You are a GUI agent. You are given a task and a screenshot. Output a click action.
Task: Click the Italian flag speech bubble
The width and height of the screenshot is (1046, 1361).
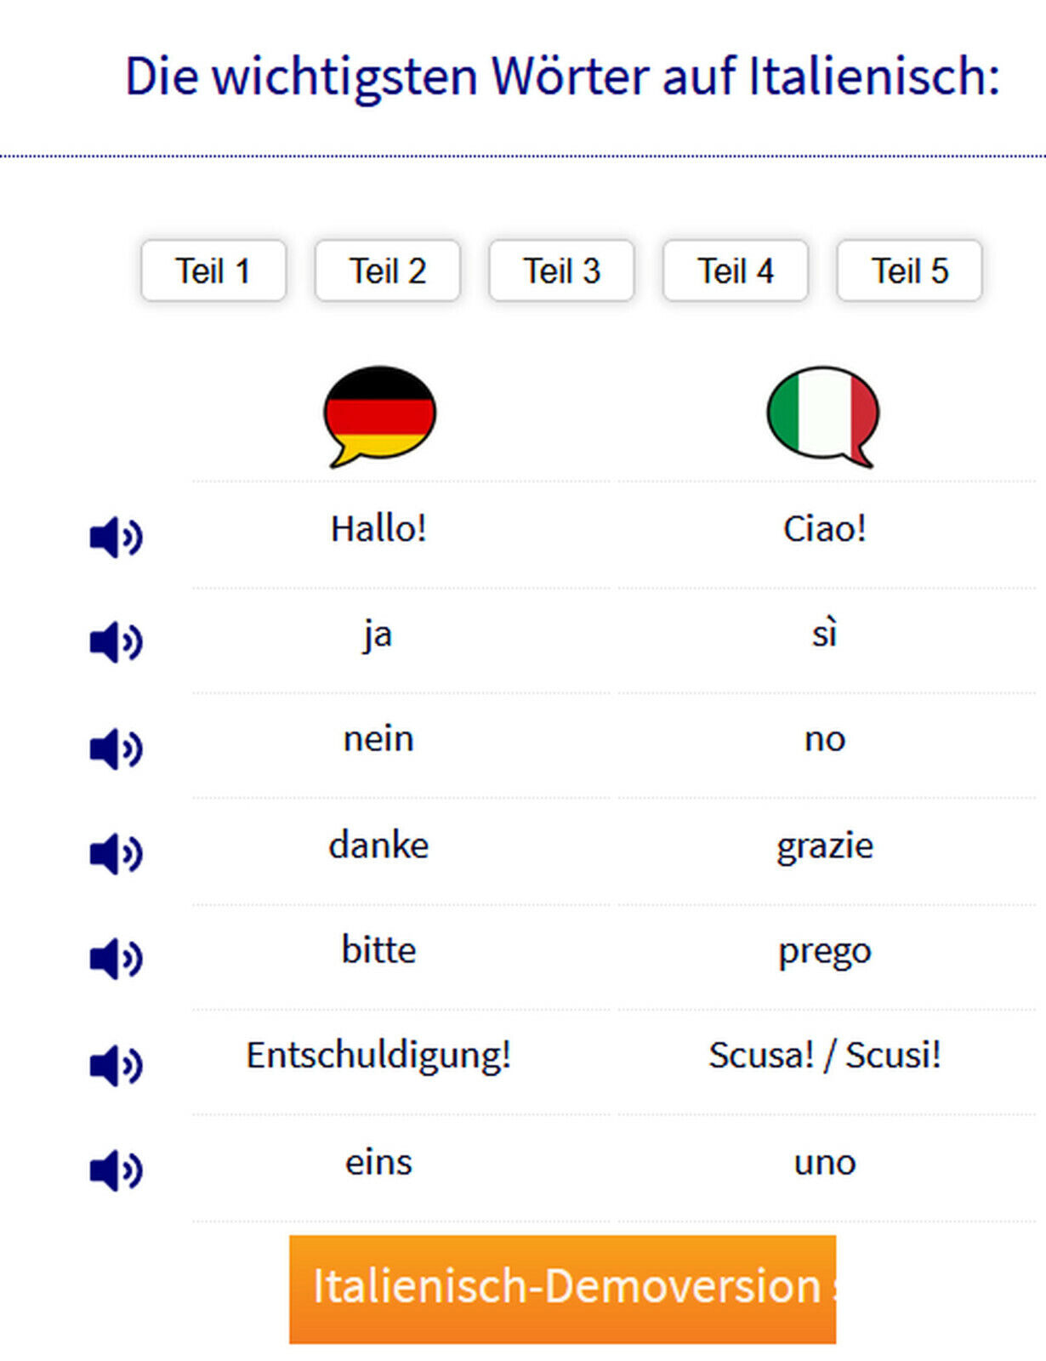tap(823, 416)
